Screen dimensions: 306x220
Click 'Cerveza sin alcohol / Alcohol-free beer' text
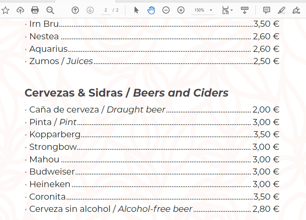point(111,209)
